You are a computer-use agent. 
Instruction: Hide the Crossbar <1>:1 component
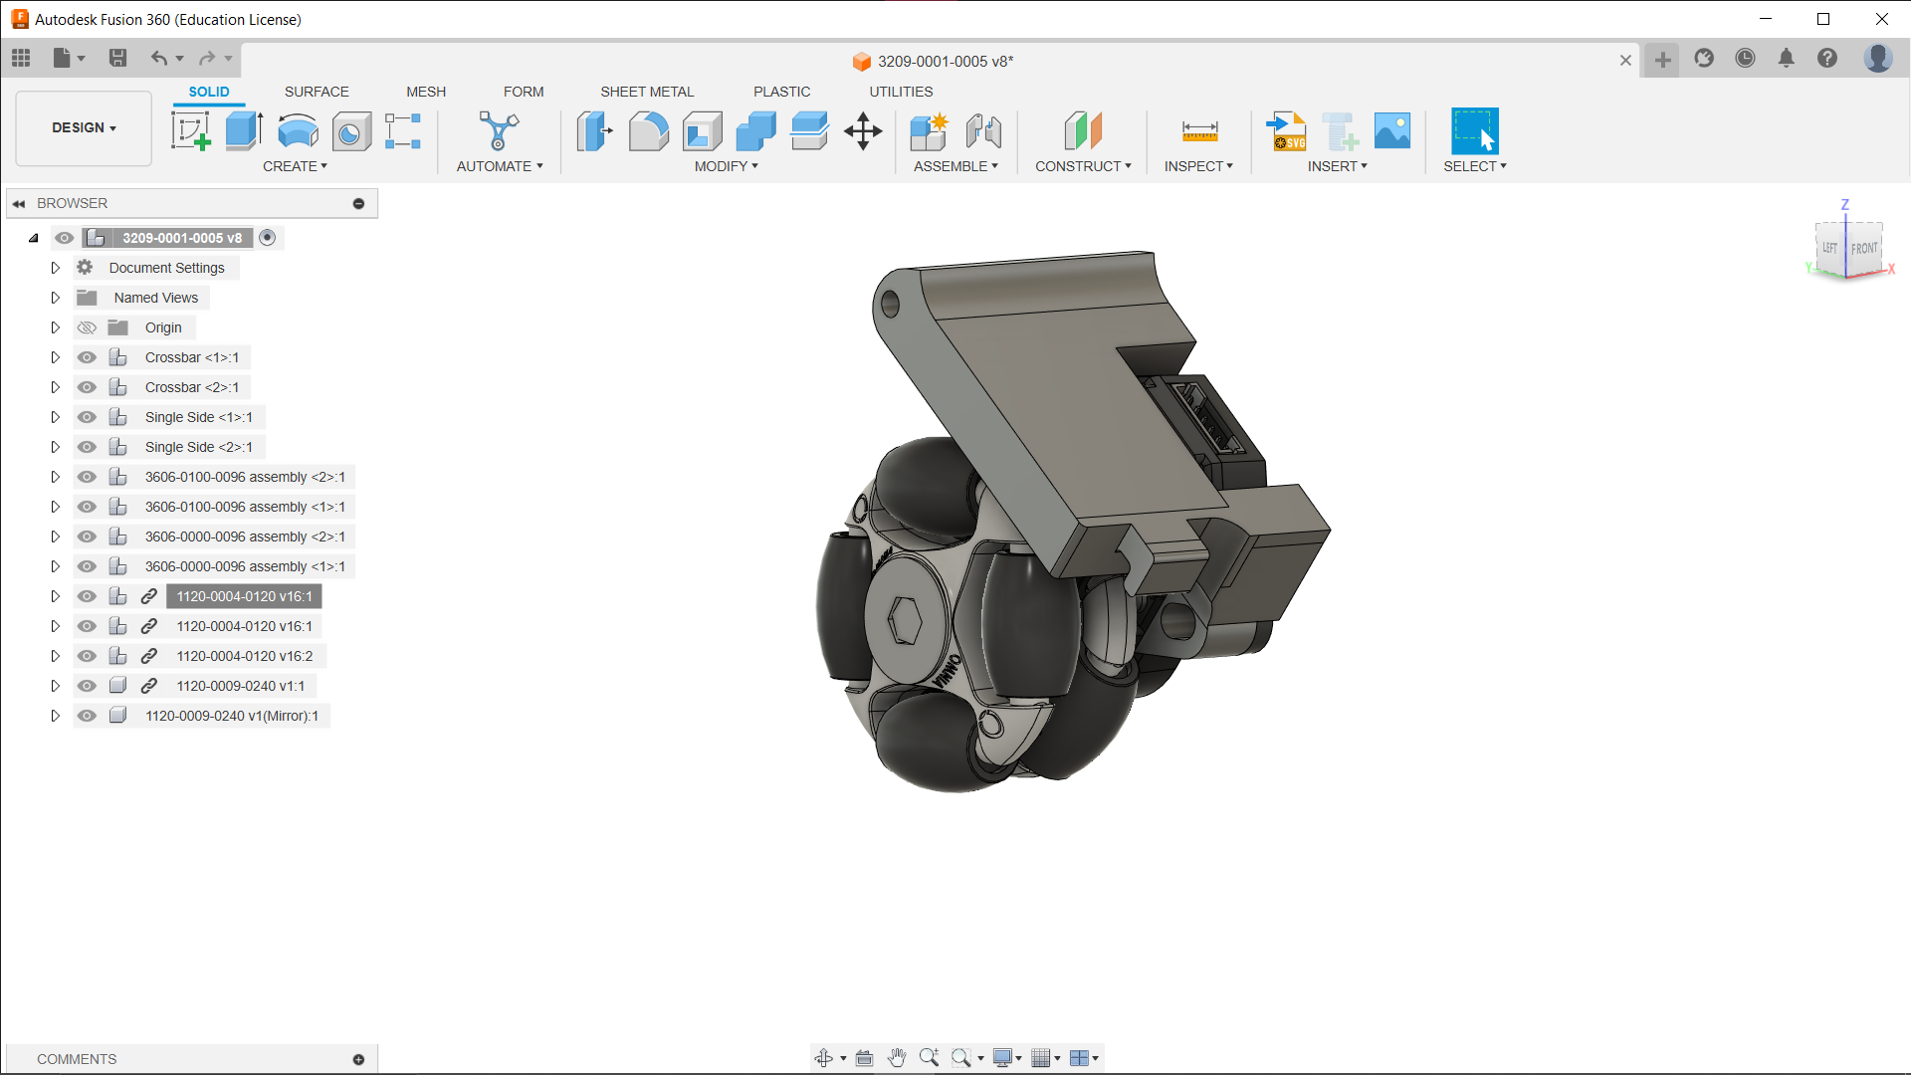point(87,357)
